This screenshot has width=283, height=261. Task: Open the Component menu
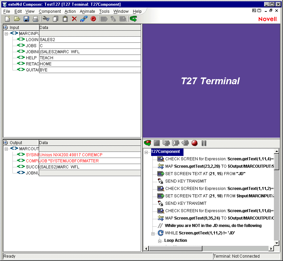pos(50,11)
